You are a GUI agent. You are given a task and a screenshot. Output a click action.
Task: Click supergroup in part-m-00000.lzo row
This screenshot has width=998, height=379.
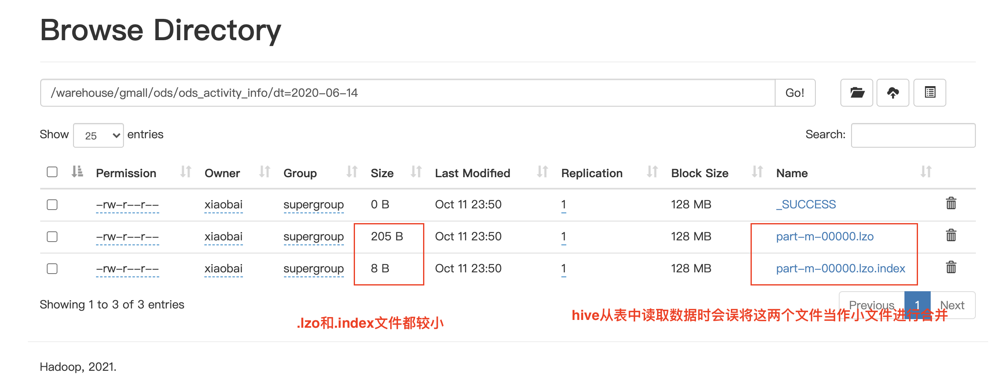click(x=314, y=237)
